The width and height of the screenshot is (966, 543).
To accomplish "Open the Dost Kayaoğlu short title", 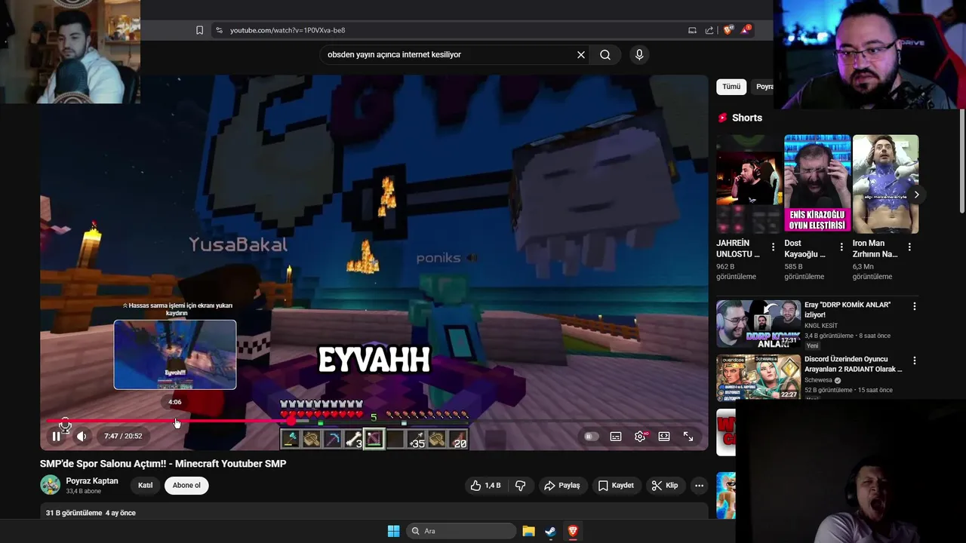I will (804, 249).
